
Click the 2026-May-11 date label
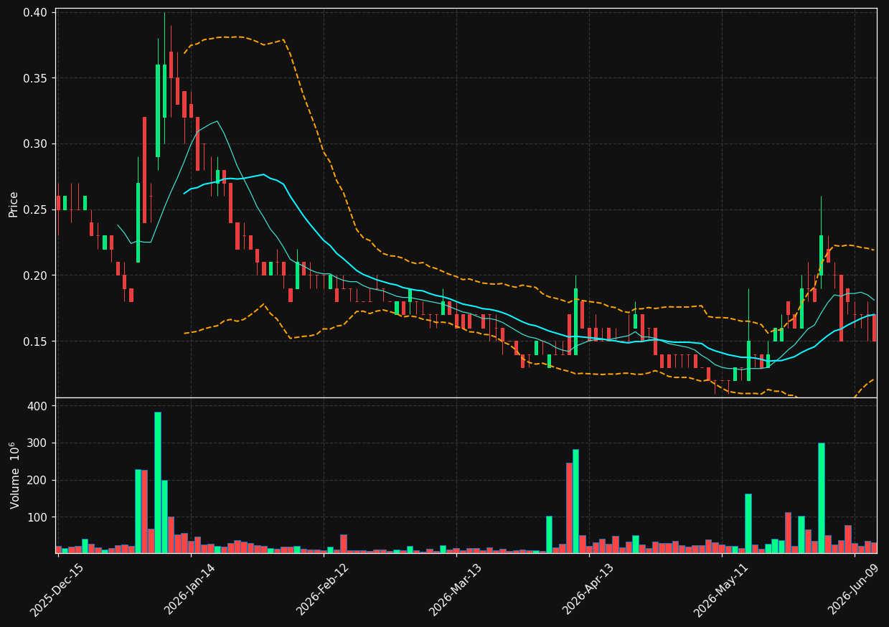(720, 589)
